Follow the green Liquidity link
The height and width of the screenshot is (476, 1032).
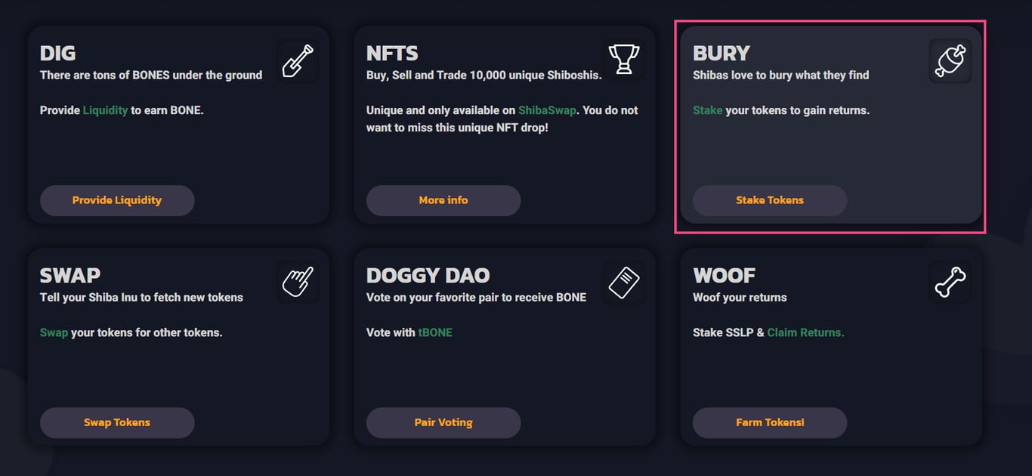pyautogui.click(x=105, y=110)
